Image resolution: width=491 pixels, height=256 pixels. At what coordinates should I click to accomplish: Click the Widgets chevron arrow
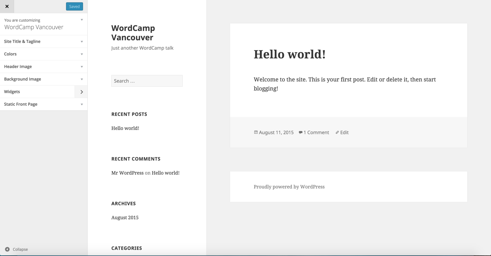pos(81,92)
